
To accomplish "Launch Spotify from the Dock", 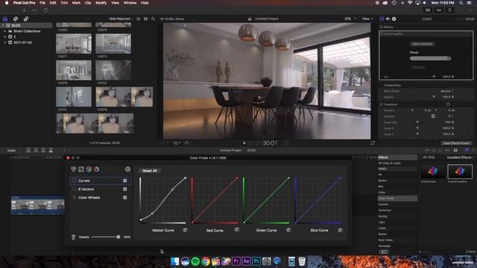I will pyautogui.click(x=195, y=261).
